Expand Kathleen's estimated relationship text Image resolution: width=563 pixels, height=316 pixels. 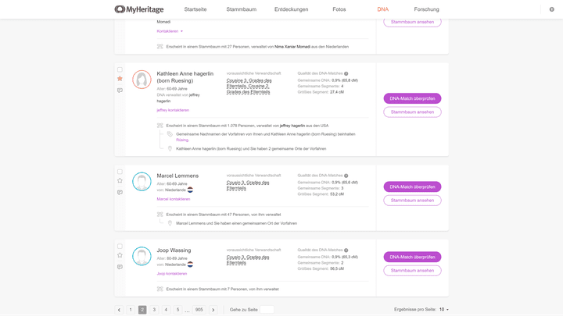click(249, 86)
